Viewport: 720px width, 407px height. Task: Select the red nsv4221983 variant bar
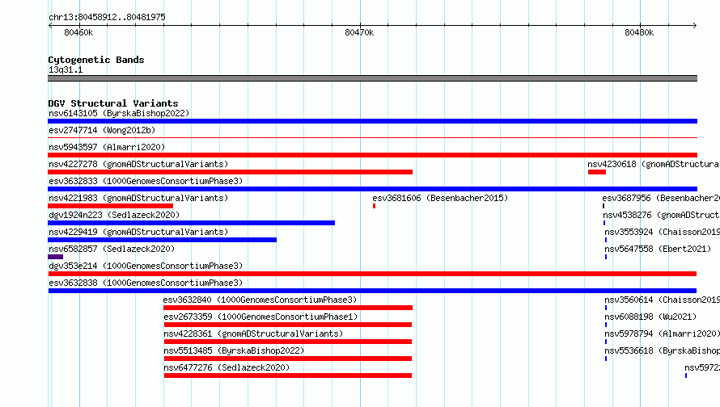click(110, 206)
